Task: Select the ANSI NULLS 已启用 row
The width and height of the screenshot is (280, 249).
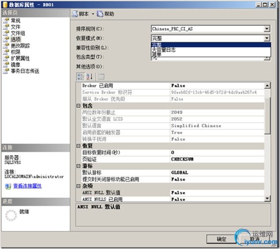Action: tap(173, 199)
